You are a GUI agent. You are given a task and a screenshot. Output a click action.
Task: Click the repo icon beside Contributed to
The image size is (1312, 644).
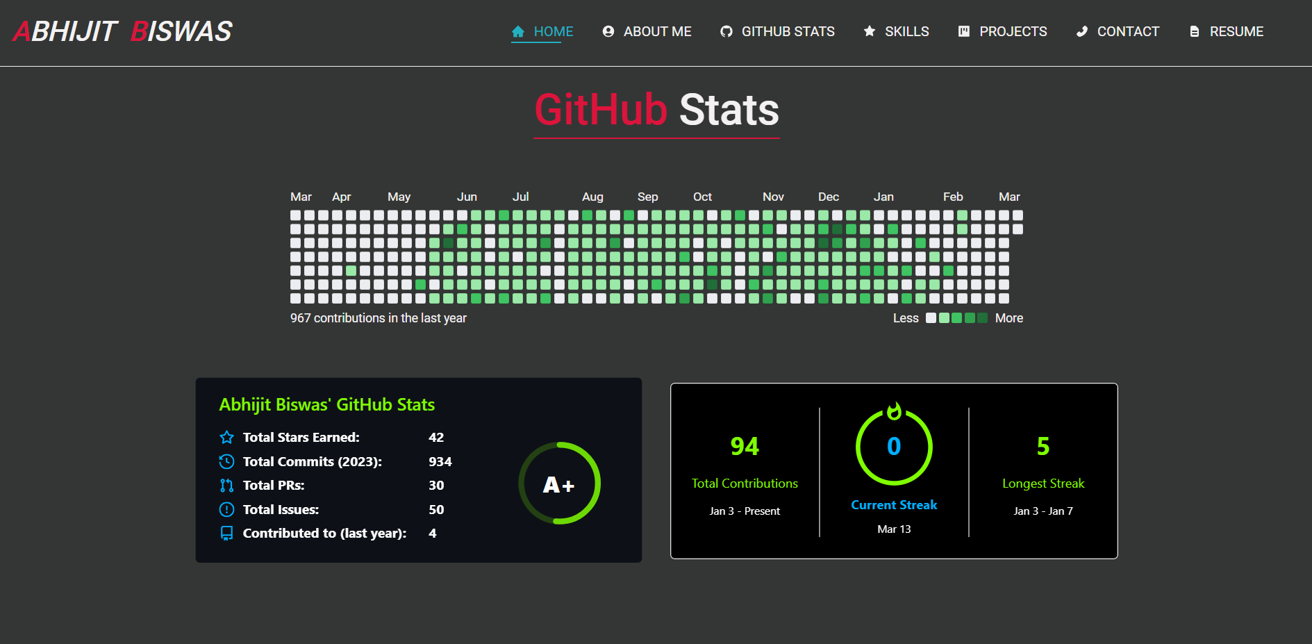(226, 533)
